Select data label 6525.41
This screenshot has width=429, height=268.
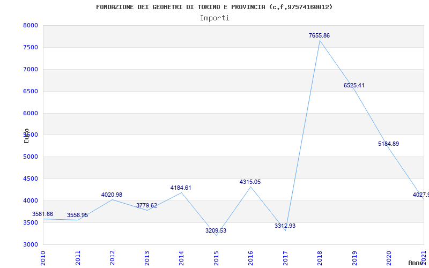pyautogui.click(x=354, y=85)
